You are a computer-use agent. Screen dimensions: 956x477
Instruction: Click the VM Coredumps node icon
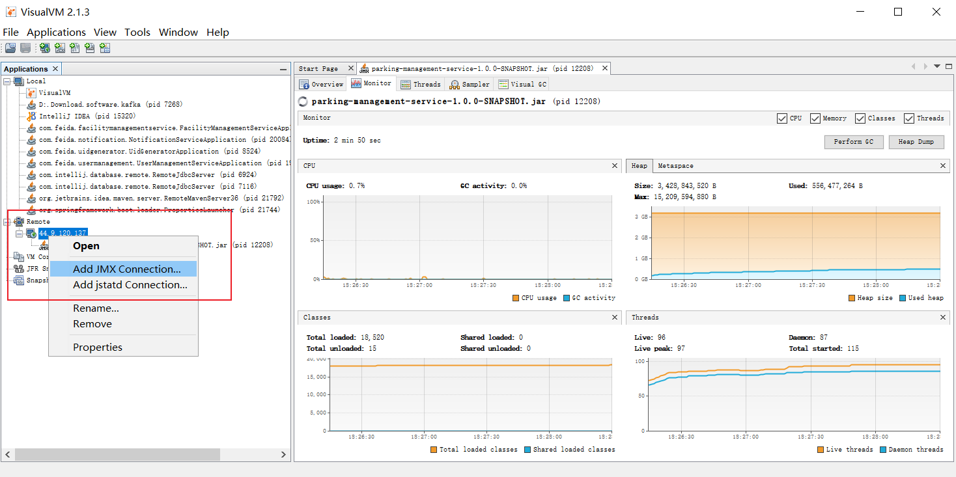coord(19,257)
